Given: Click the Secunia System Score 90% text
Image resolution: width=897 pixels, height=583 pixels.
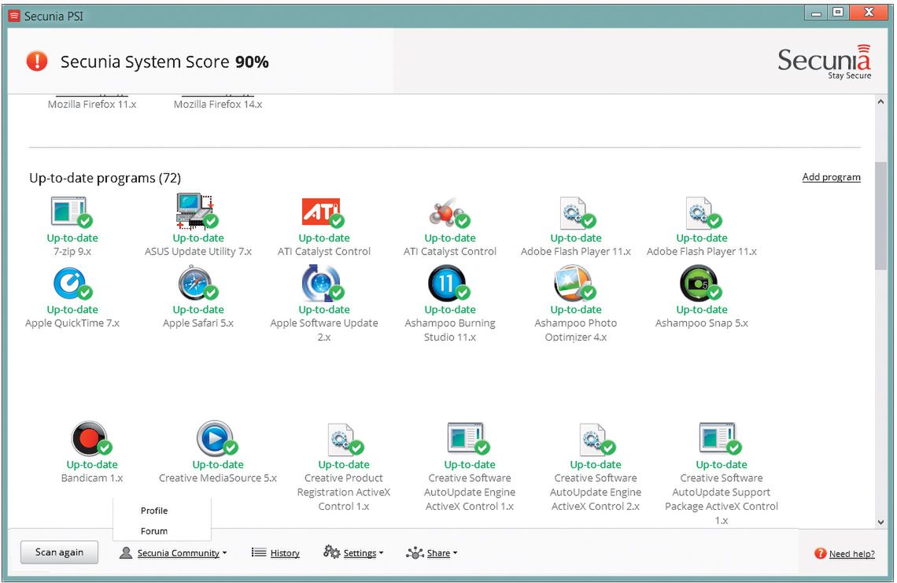Looking at the screenshot, I should (164, 62).
